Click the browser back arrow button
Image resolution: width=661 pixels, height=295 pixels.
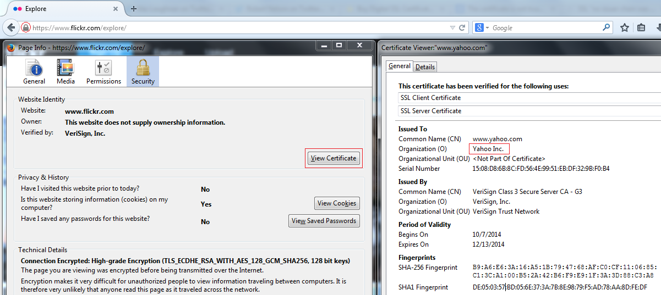pos(11,27)
